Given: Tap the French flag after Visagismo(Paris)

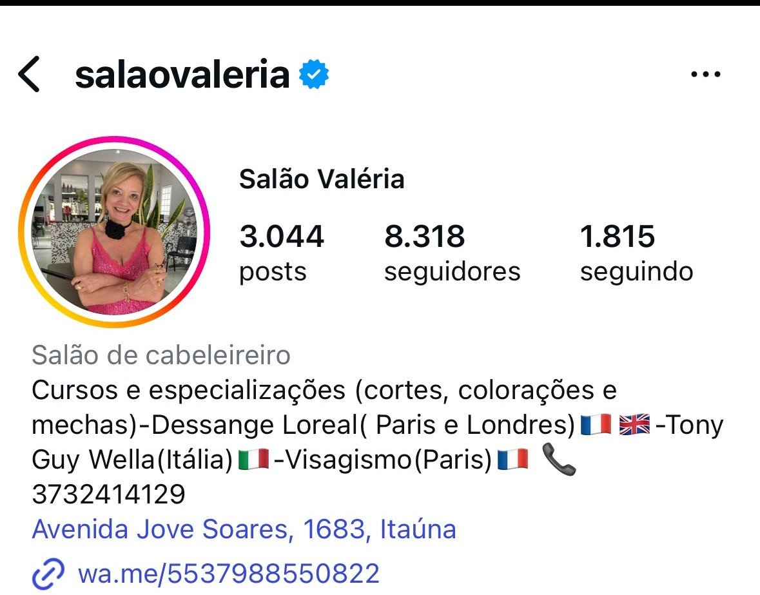Looking at the screenshot, I should coord(513,460).
